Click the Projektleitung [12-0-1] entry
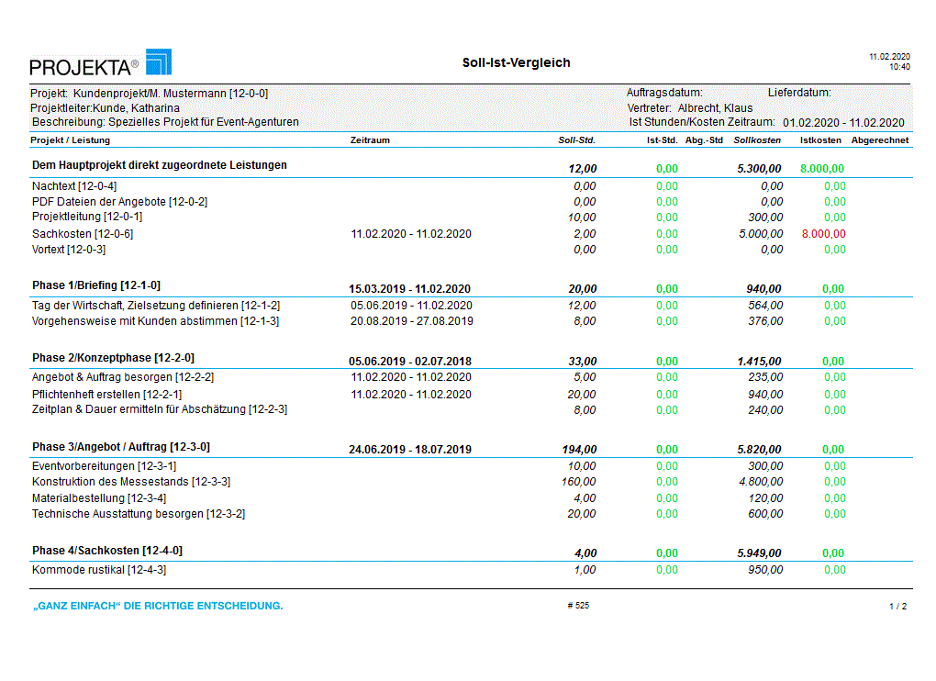 tap(87, 218)
